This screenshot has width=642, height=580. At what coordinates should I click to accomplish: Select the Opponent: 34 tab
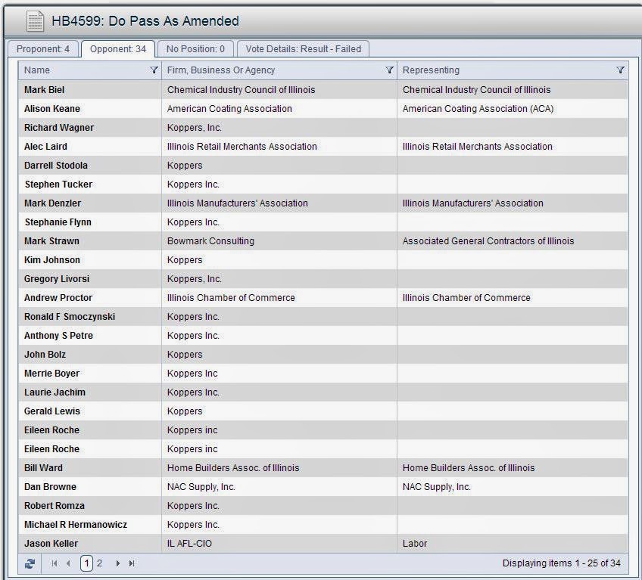point(118,49)
